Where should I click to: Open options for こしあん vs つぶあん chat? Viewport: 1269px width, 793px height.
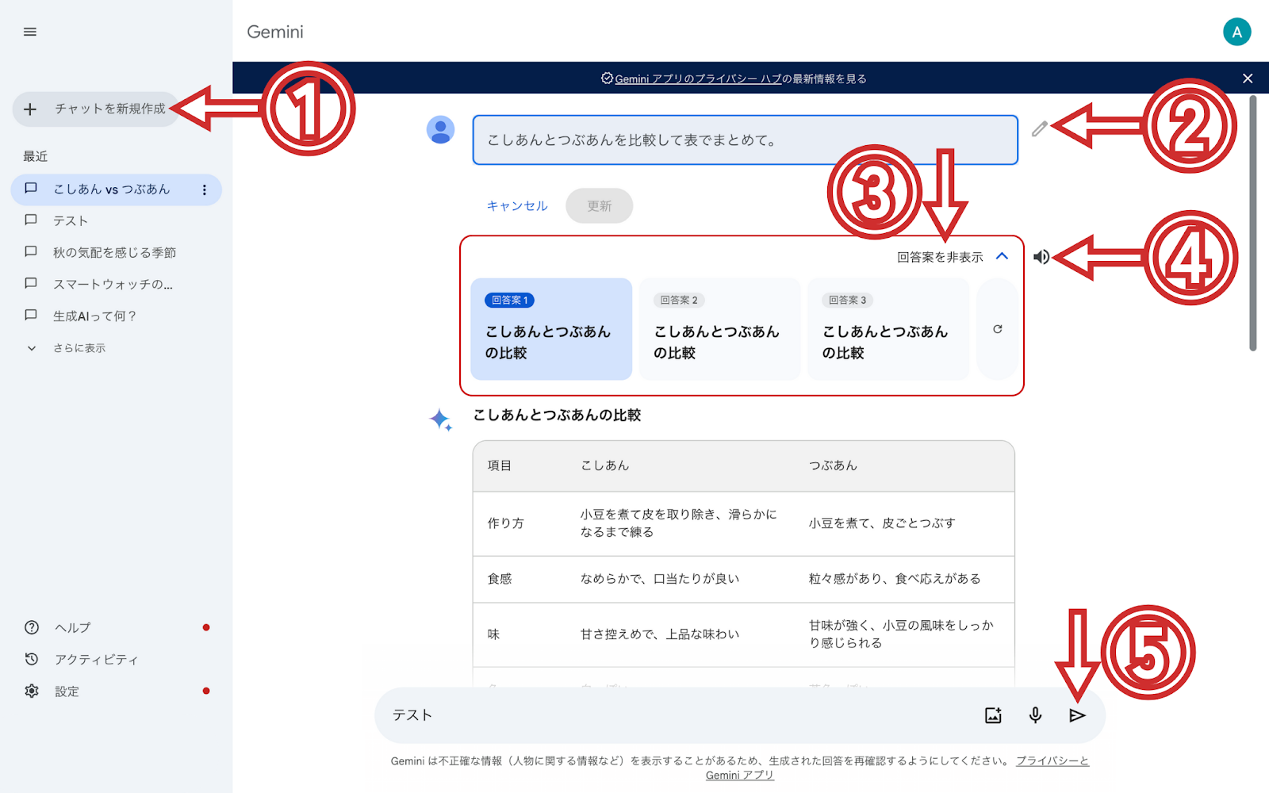[x=204, y=190]
